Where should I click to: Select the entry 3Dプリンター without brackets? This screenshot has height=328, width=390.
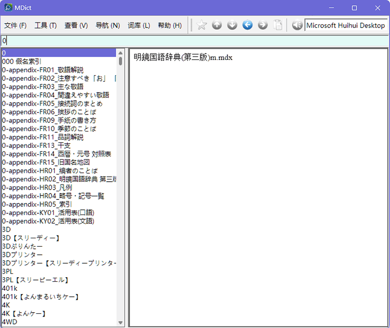[x=59, y=255]
